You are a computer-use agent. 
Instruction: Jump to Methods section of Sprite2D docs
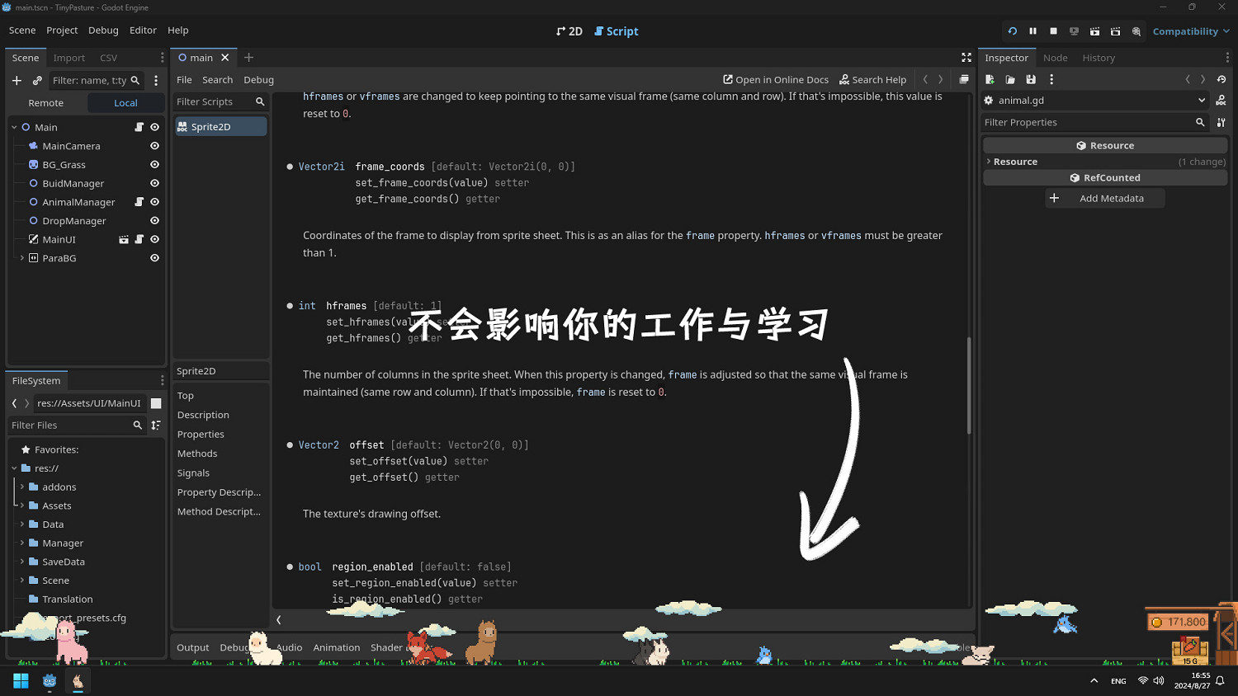[197, 454]
